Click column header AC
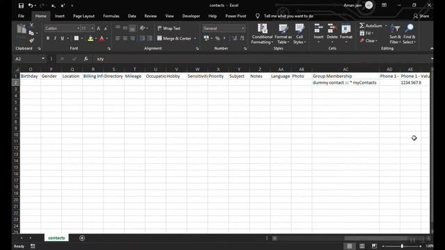Image resolution: width=445 pixels, height=250 pixels. (x=346, y=69)
